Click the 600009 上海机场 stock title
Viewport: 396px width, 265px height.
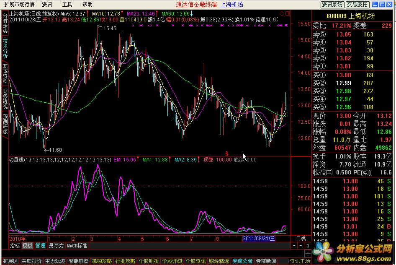(350, 16)
